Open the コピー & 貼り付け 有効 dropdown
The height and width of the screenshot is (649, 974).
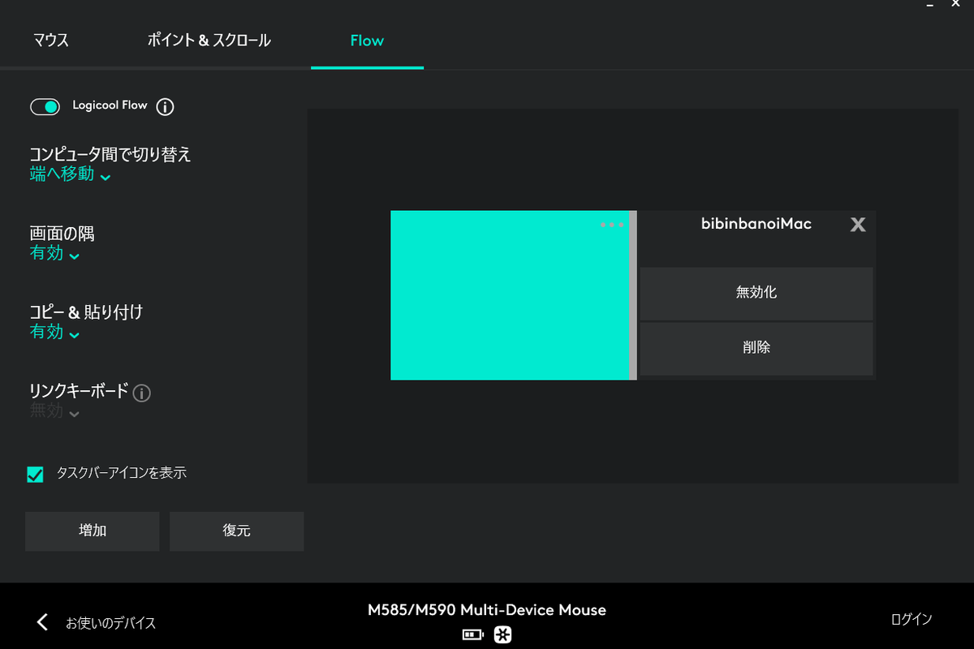point(54,332)
